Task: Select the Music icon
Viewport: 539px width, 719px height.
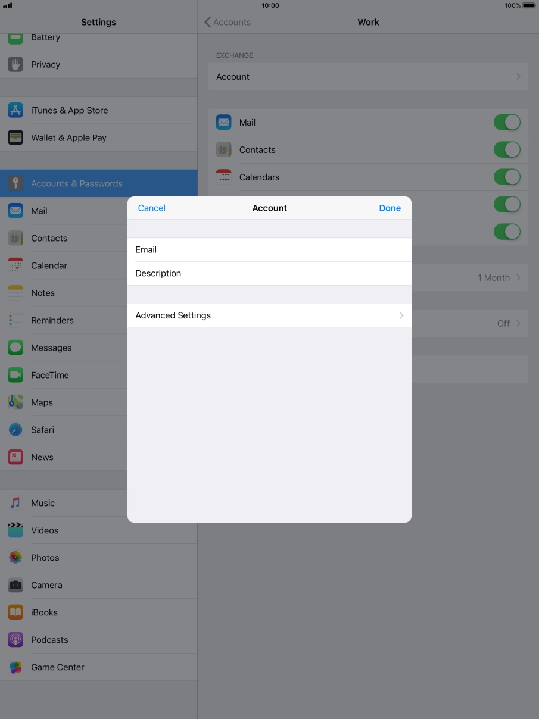Action: click(x=15, y=502)
